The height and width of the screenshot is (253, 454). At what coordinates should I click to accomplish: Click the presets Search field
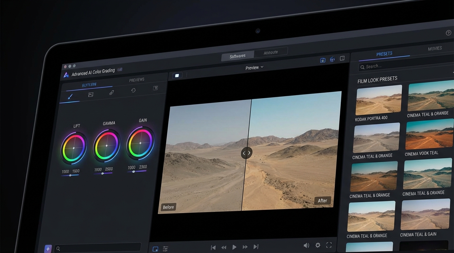pyautogui.click(x=406, y=66)
